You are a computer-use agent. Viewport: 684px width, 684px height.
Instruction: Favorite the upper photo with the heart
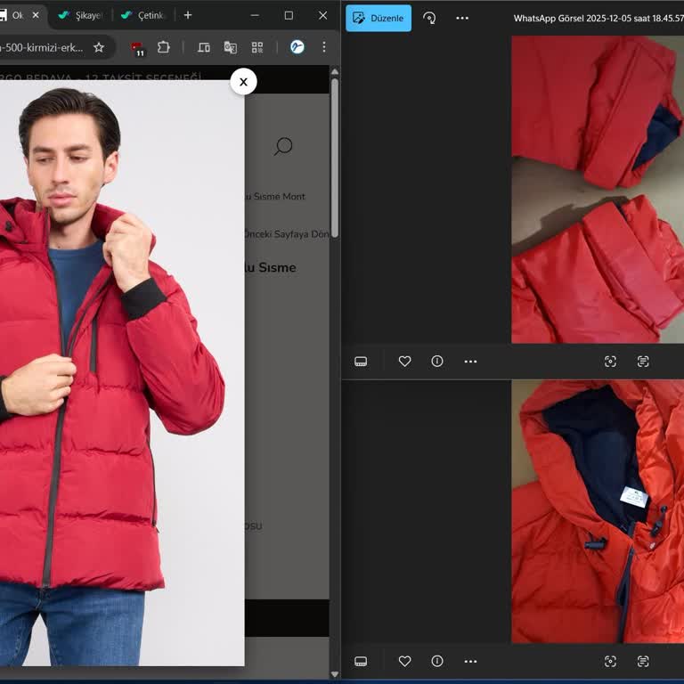pyautogui.click(x=404, y=361)
